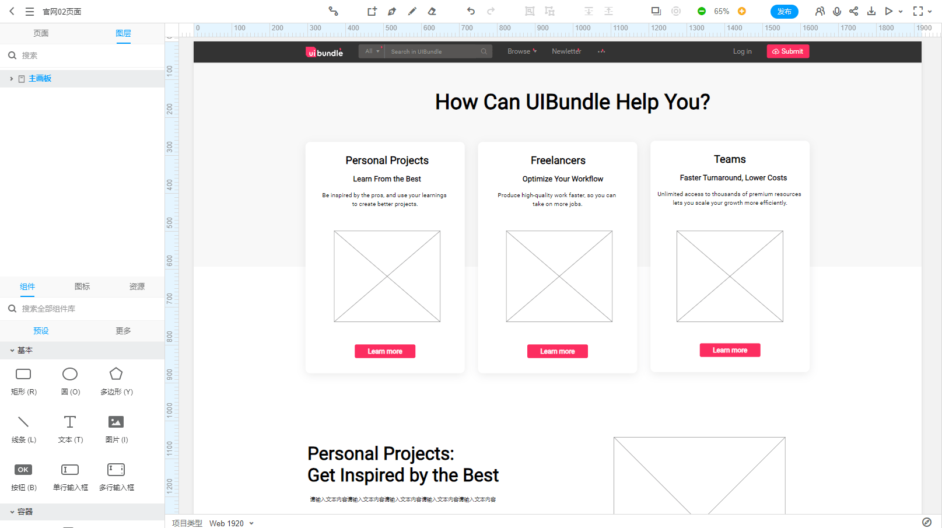
Task: Select the 圆 (O) circle component
Action: tap(70, 381)
